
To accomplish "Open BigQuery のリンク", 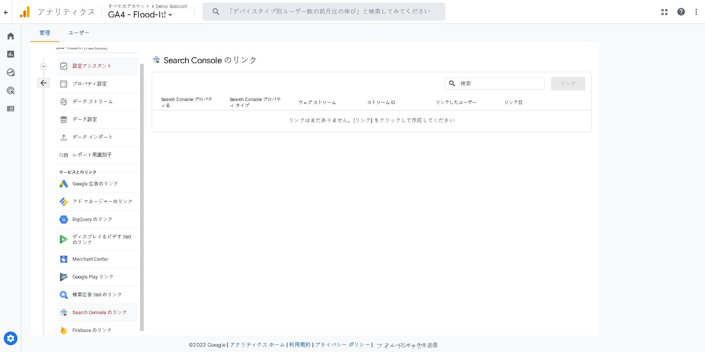I will pos(97,220).
